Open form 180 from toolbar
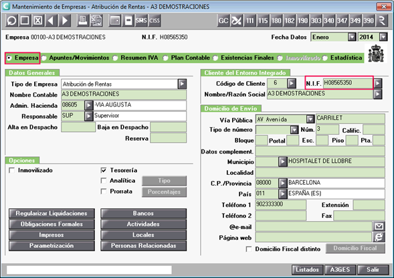Screen dimensions: 394x278 point(276,20)
